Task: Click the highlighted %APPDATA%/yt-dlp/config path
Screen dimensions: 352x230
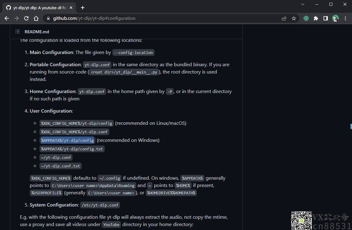Action: click(67, 140)
